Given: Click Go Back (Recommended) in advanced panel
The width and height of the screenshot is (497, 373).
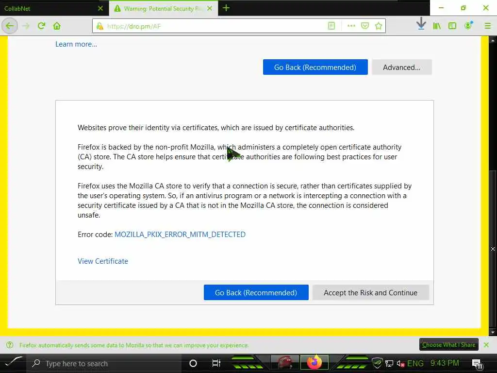Looking at the screenshot, I should [256, 292].
